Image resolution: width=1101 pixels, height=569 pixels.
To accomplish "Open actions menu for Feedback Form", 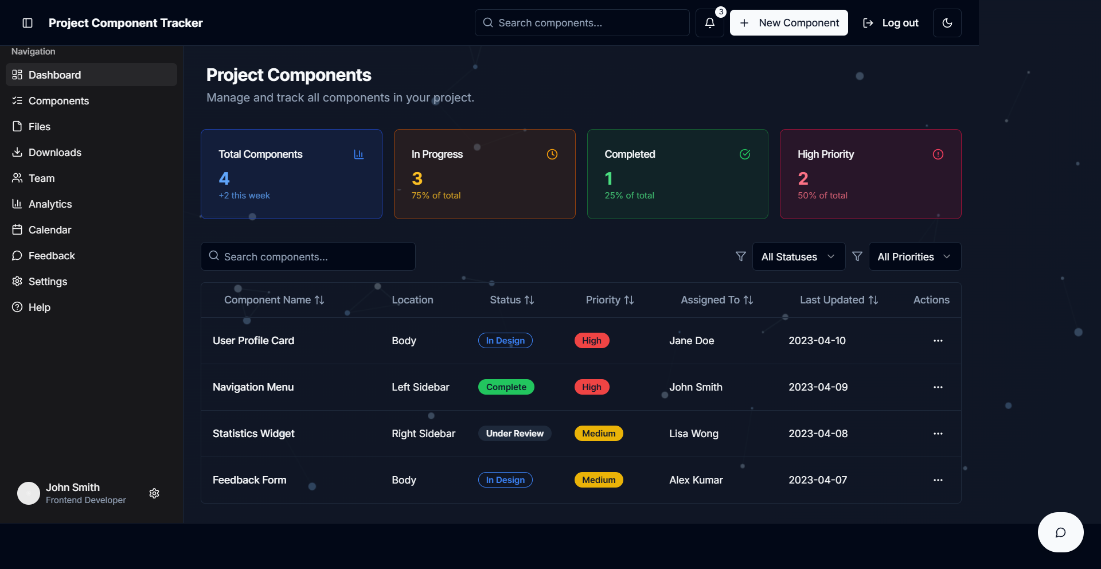I will coord(938,480).
